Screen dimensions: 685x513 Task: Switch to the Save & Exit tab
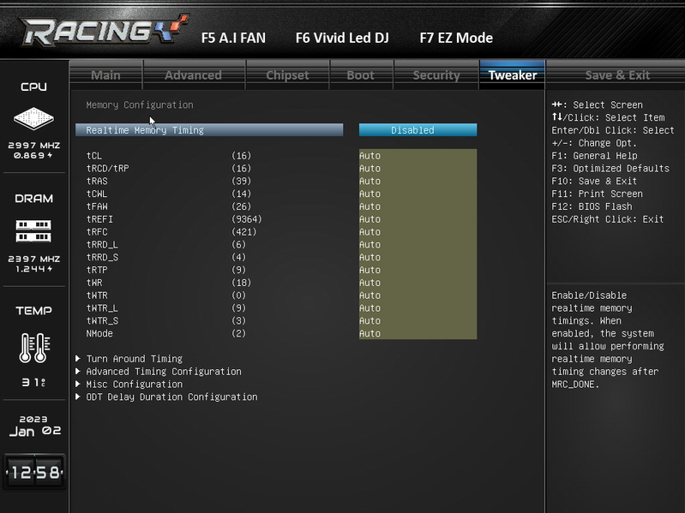coord(617,75)
